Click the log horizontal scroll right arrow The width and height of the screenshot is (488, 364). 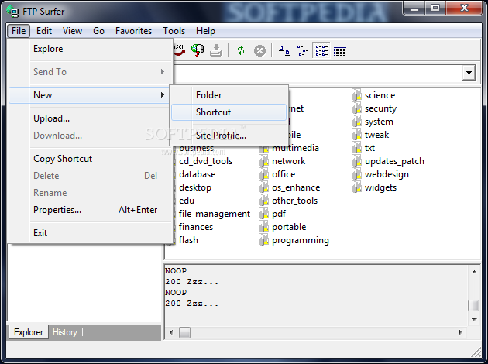click(461, 332)
